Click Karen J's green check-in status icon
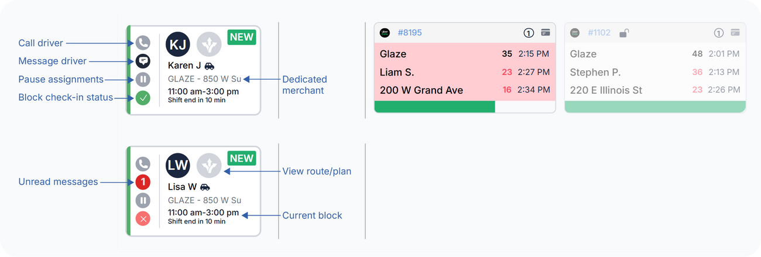This screenshot has height=257, width=761. coord(143,98)
